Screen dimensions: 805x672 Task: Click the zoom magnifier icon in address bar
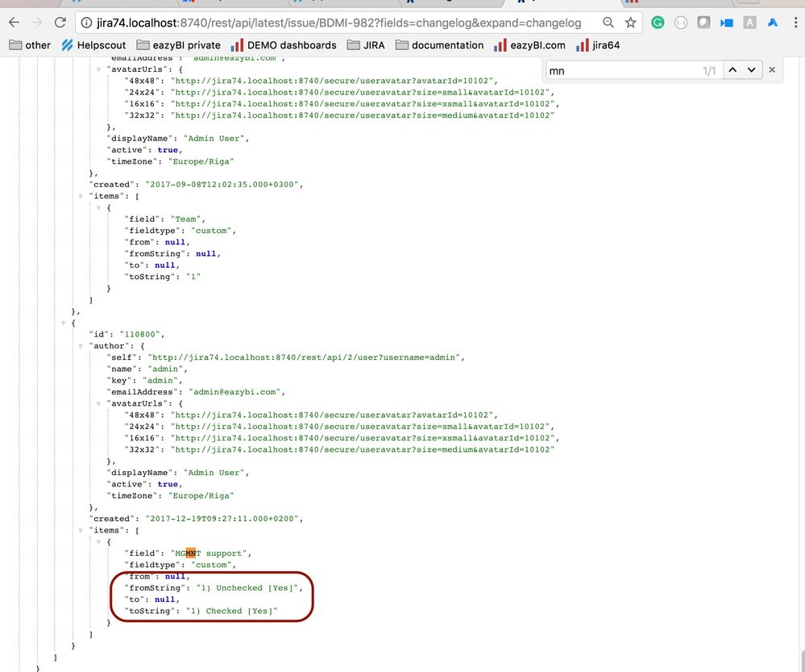click(608, 22)
